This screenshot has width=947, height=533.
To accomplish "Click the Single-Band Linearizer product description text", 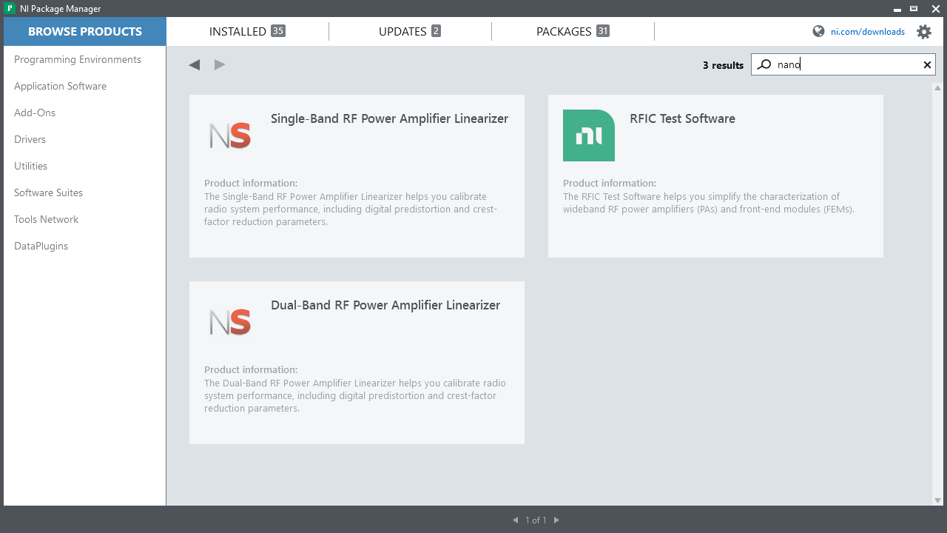I will [351, 209].
